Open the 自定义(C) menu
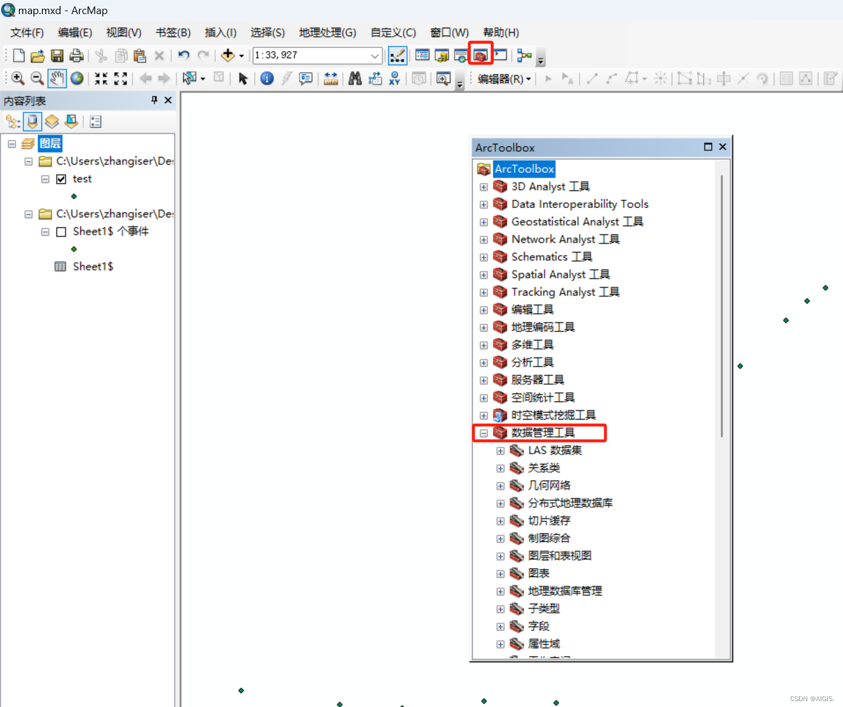The image size is (843, 707). pyautogui.click(x=393, y=33)
